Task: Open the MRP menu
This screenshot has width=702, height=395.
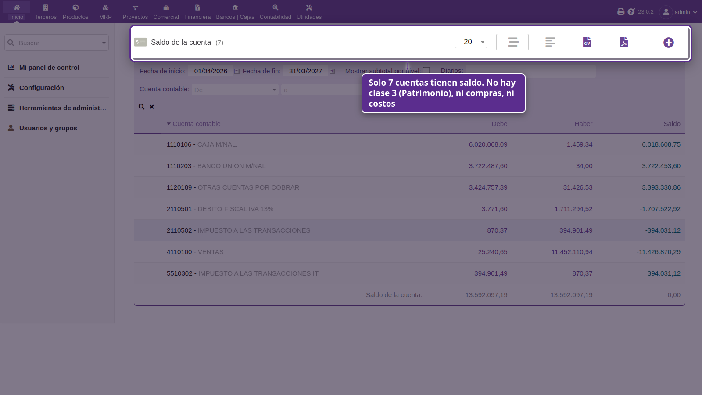Action: 105,12
